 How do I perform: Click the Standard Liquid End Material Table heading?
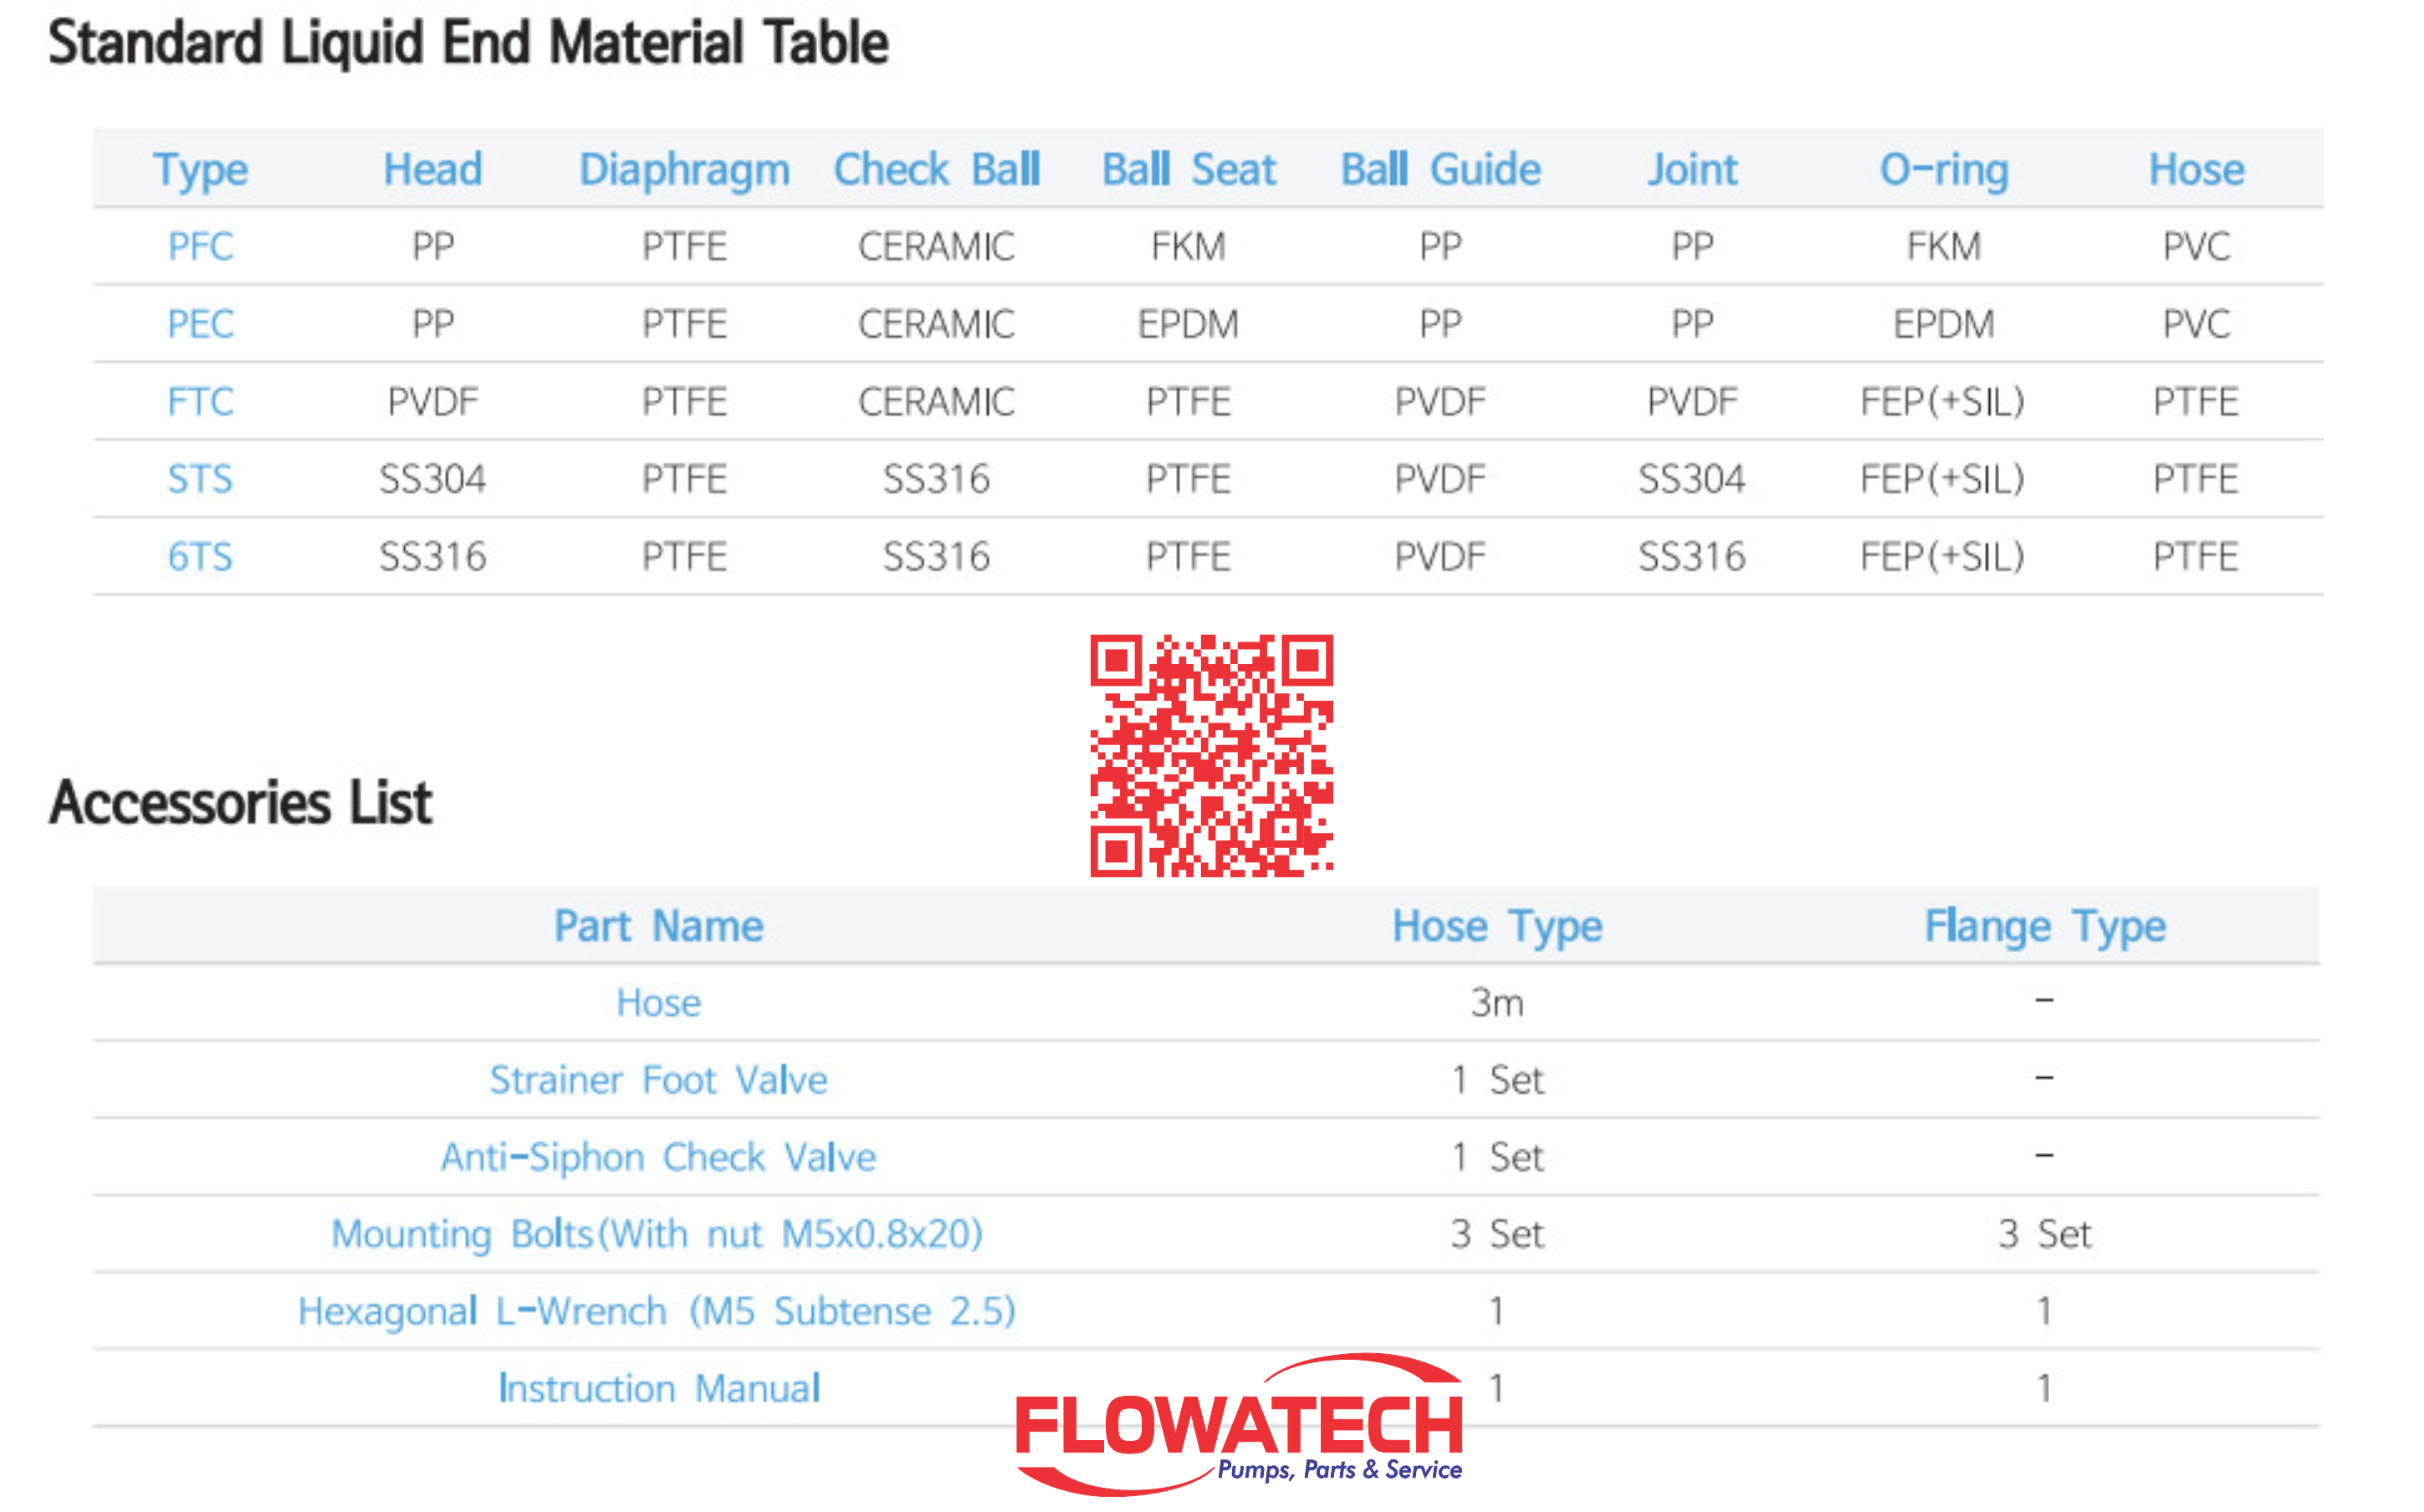point(468,44)
